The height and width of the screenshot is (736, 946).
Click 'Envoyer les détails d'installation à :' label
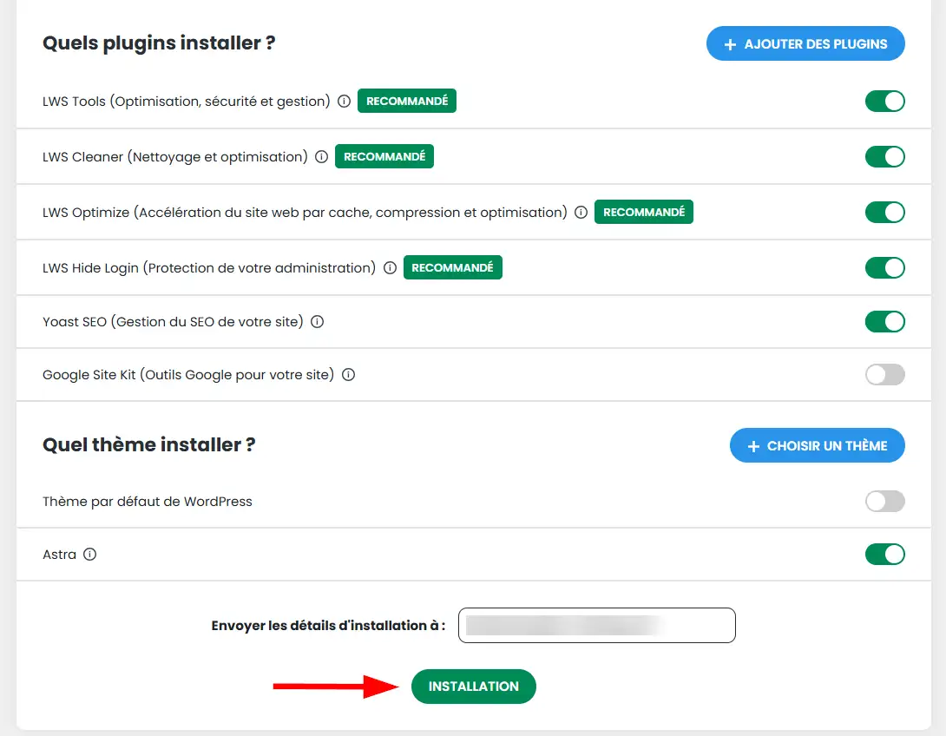coord(328,626)
